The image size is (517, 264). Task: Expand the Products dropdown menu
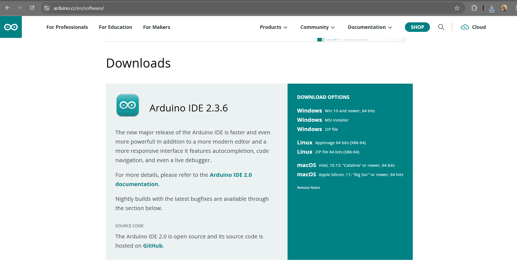pyautogui.click(x=273, y=27)
